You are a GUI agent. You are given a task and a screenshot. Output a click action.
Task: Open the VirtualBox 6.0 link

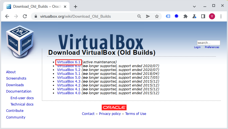(x=69, y=66)
